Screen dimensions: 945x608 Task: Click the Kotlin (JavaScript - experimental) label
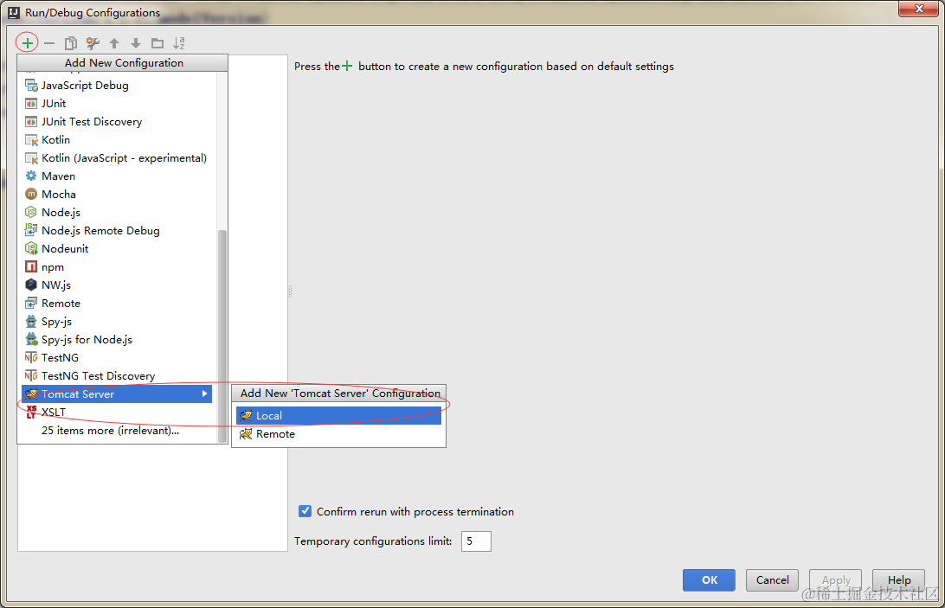coord(124,158)
